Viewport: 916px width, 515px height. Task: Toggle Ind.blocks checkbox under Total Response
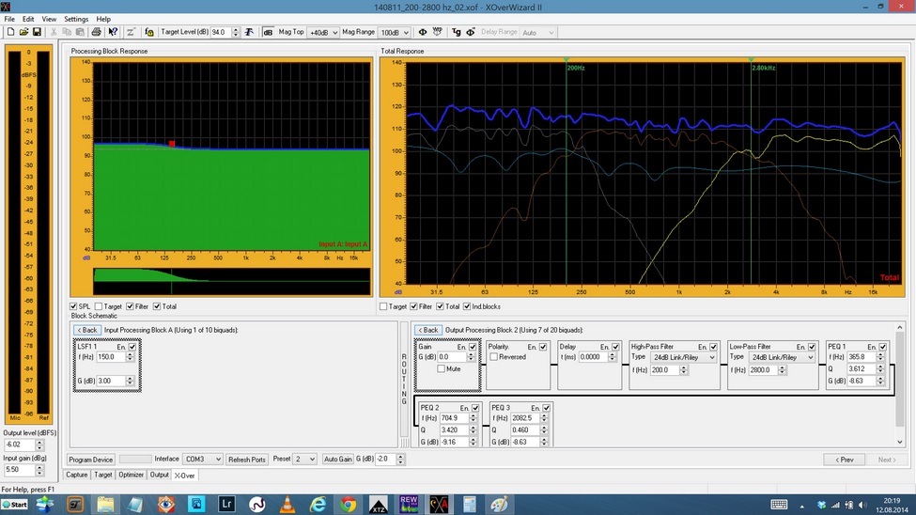467,306
